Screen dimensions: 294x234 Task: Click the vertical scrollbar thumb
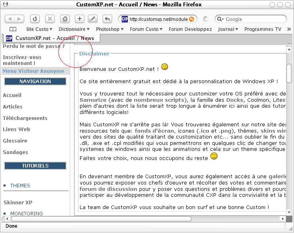click(x=289, y=73)
